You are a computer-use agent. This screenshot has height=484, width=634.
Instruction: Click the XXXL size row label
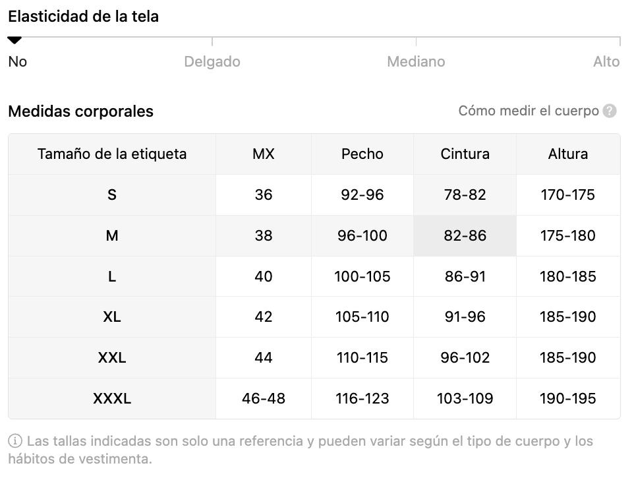(x=112, y=399)
